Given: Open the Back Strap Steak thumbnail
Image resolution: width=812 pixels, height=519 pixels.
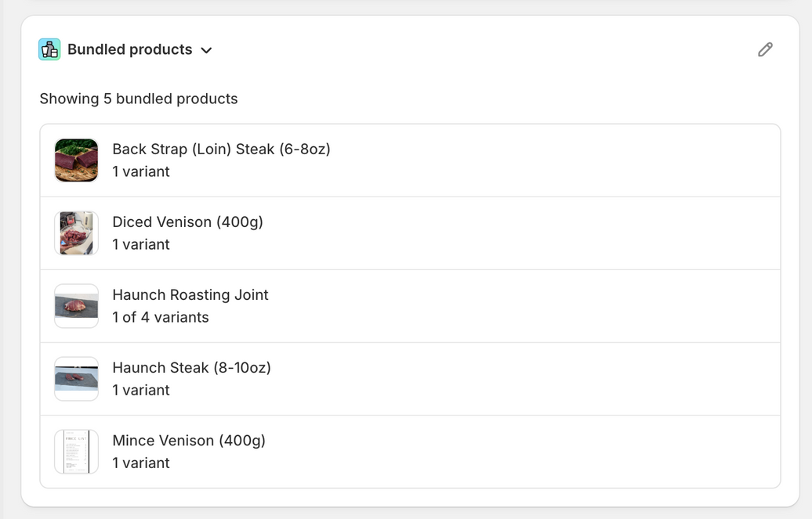Looking at the screenshot, I should [76, 160].
